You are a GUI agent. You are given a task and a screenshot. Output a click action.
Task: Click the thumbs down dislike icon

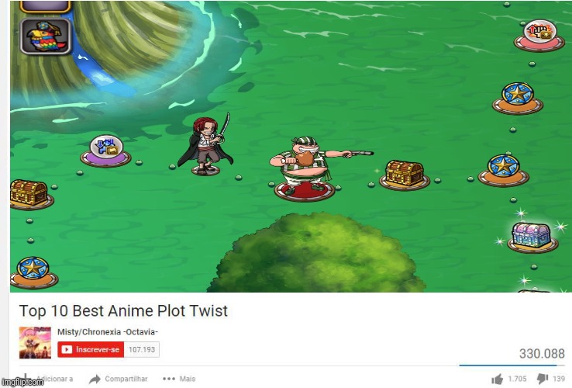(542, 379)
